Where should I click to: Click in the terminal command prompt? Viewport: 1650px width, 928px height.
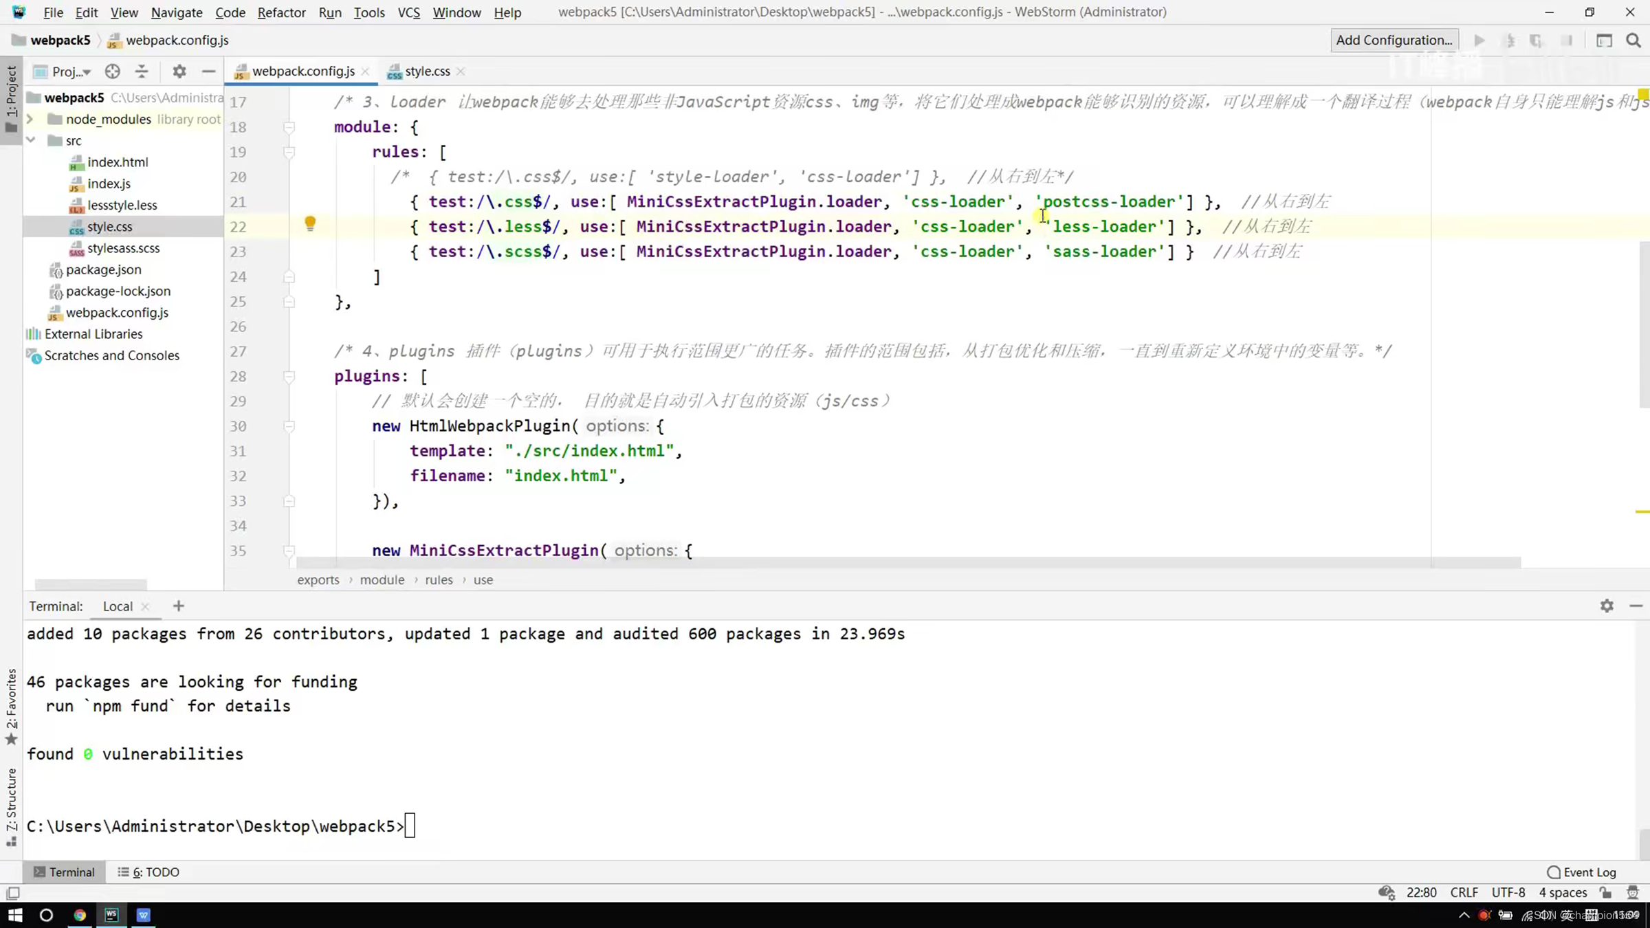point(410,826)
